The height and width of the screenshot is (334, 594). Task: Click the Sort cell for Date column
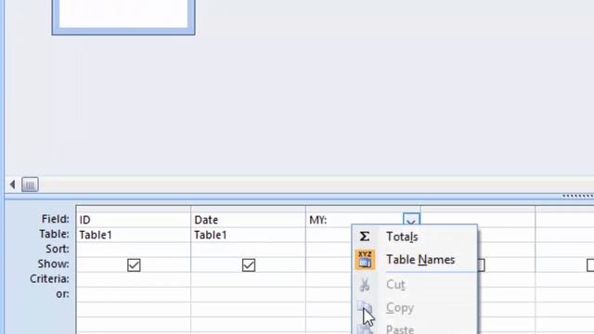(249, 250)
